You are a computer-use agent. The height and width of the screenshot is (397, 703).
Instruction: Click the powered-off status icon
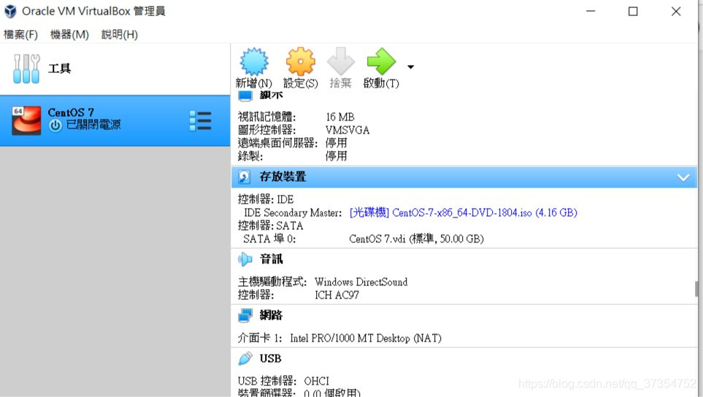[55, 126]
